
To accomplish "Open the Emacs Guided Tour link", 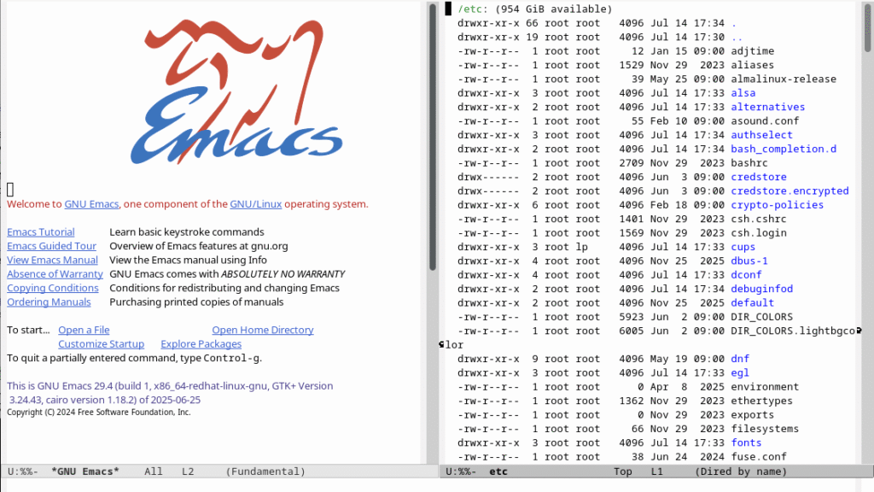I will (x=51, y=246).
